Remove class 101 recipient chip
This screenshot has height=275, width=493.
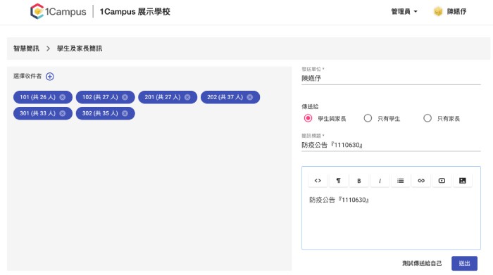coord(63,97)
